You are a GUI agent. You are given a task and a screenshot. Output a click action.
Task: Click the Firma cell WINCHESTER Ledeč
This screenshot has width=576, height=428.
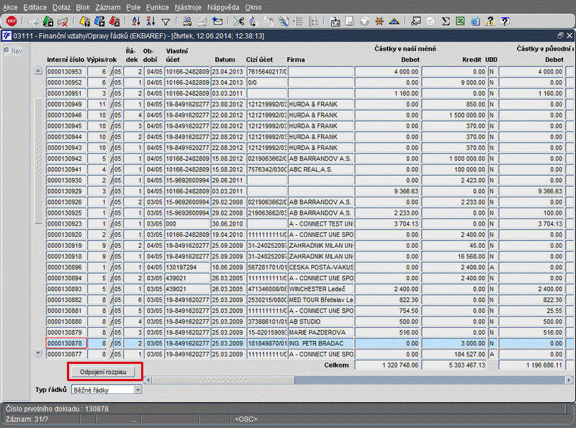click(320, 289)
